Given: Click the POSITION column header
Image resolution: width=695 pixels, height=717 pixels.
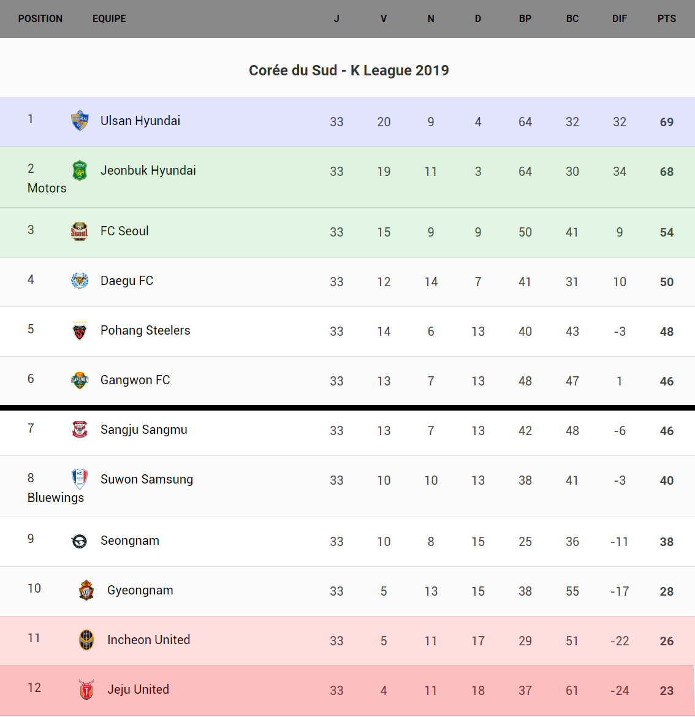Looking at the screenshot, I should 40,18.
